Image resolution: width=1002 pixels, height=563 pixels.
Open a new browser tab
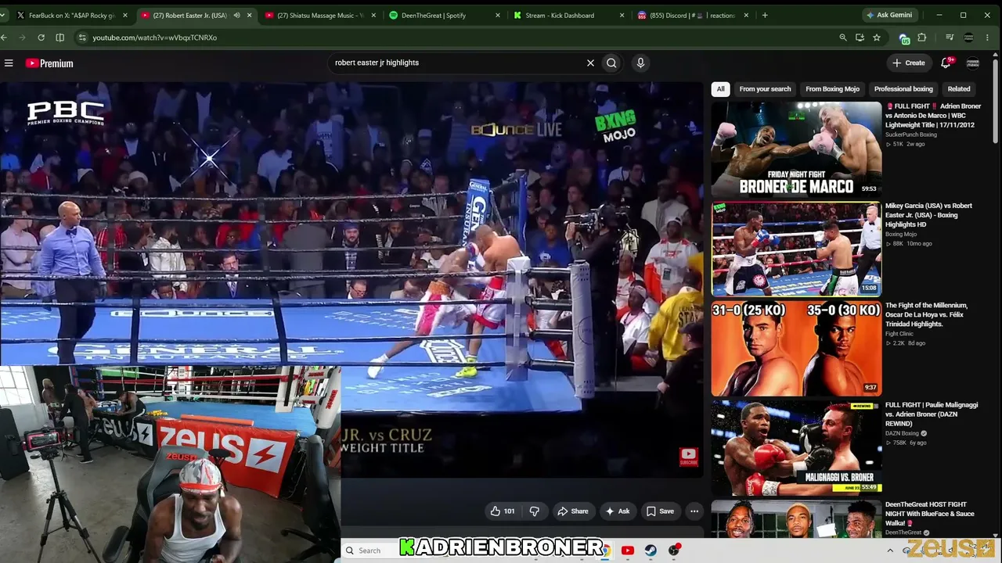click(764, 15)
